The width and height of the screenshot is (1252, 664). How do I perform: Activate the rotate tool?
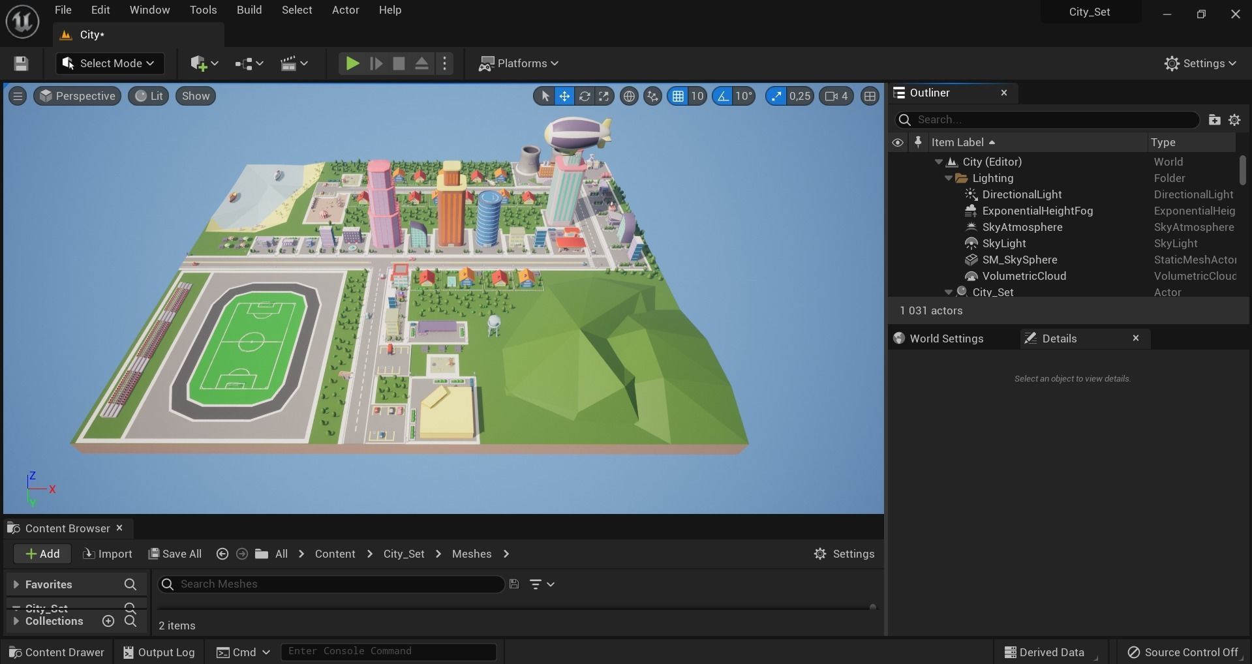coord(585,96)
